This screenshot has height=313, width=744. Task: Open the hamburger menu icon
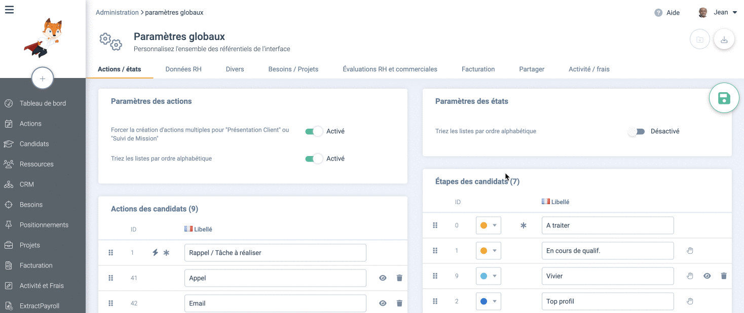(x=9, y=10)
